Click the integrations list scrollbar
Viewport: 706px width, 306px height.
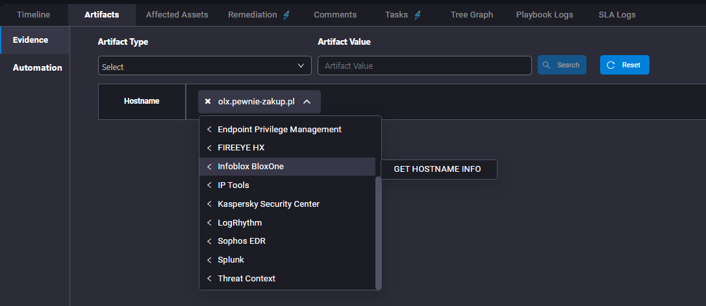pyautogui.click(x=379, y=232)
